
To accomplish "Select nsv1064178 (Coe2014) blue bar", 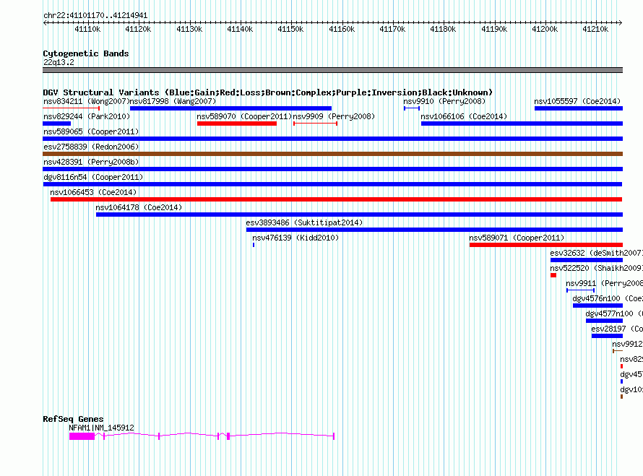I will coord(359,215).
